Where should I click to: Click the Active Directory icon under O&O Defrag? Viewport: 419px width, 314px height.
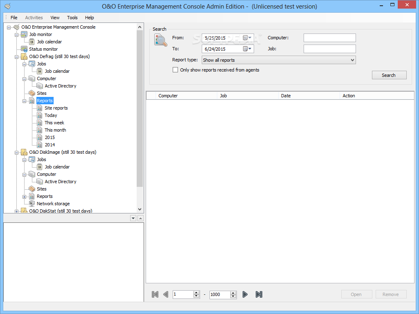40,86
